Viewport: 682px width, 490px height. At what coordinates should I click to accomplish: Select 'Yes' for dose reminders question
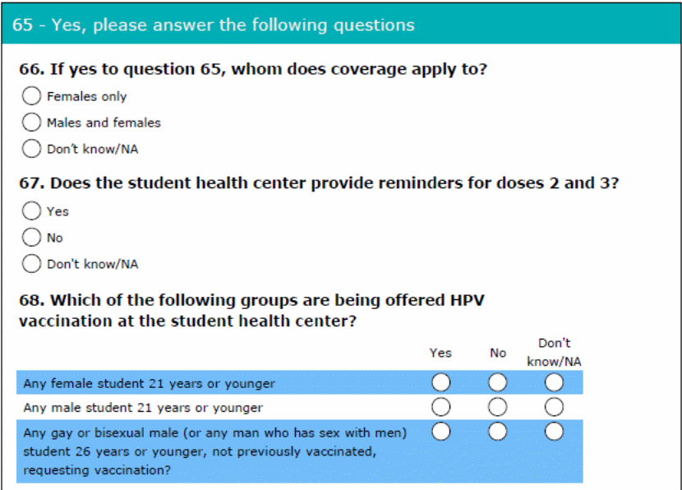point(31,211)
